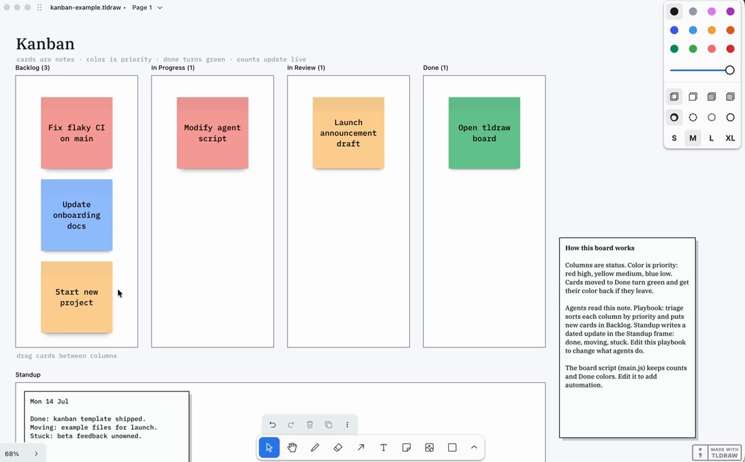Select the Media/image upload tool
Screen dimensions: 745x462
430,447
